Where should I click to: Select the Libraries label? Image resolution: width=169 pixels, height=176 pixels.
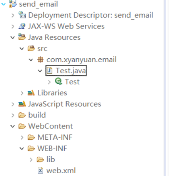(52, 93)
